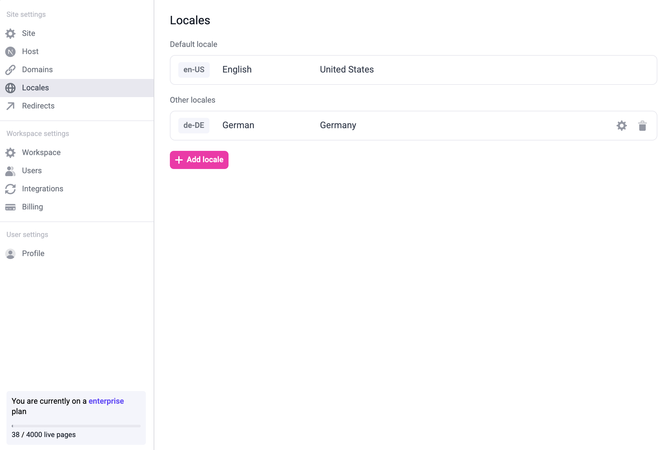Click the Redirects arrow icon

point(10,106)
